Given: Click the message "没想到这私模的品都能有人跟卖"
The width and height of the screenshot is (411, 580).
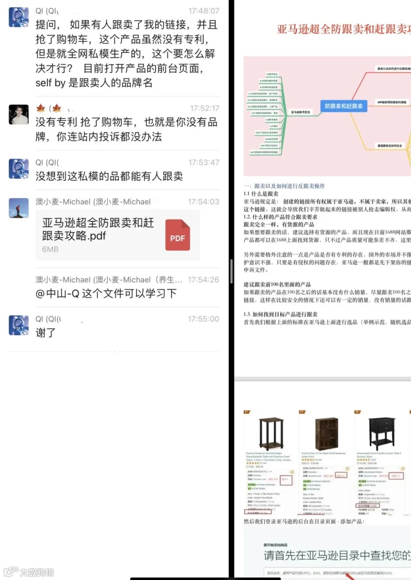Looking at the screenshot, I should coord(109,176).
